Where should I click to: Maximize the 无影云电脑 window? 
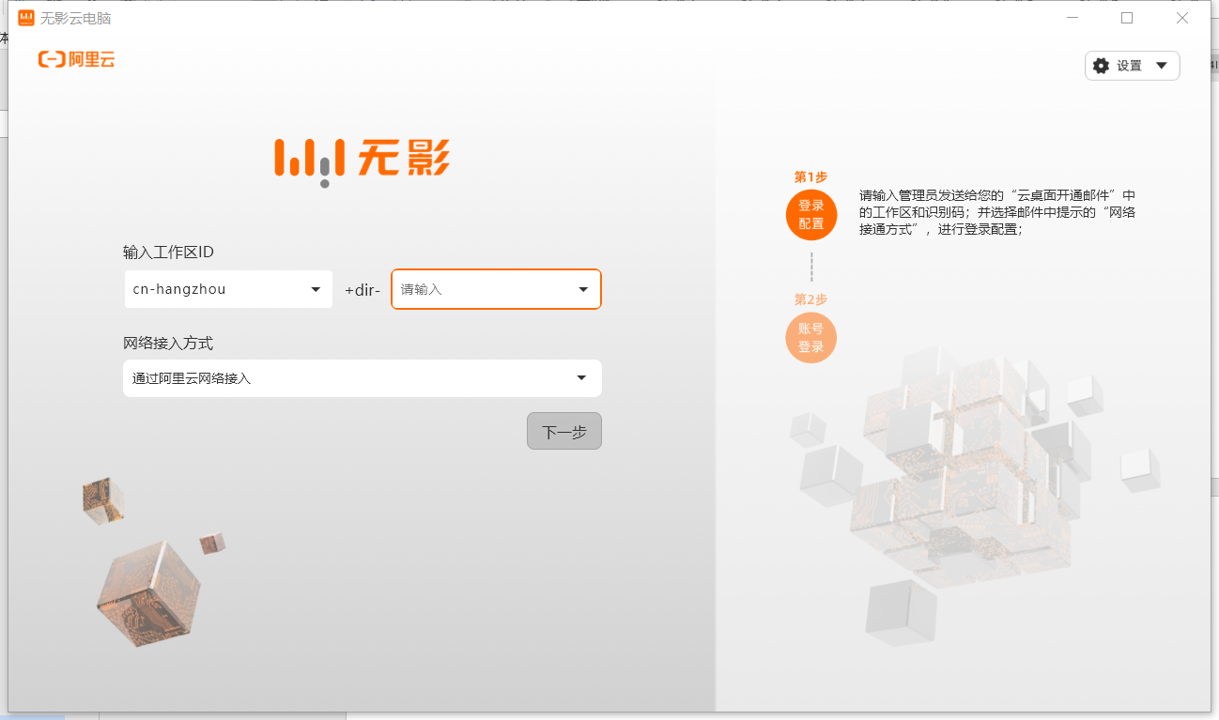tap(1127, 18)
